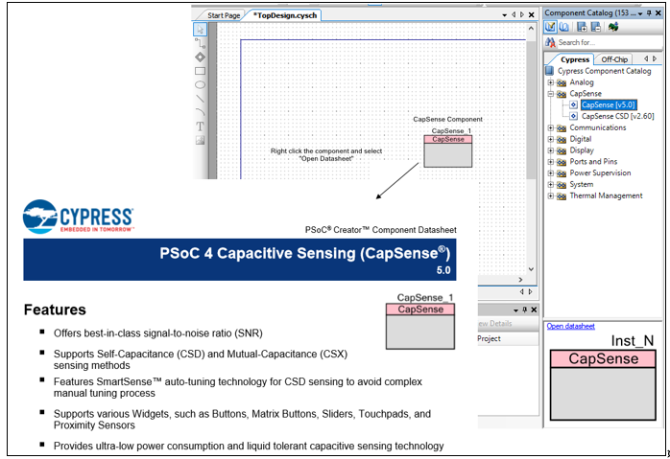Expand the Communications category
Viewport: 670px width, 459px height.
click(x=551, y=127)
